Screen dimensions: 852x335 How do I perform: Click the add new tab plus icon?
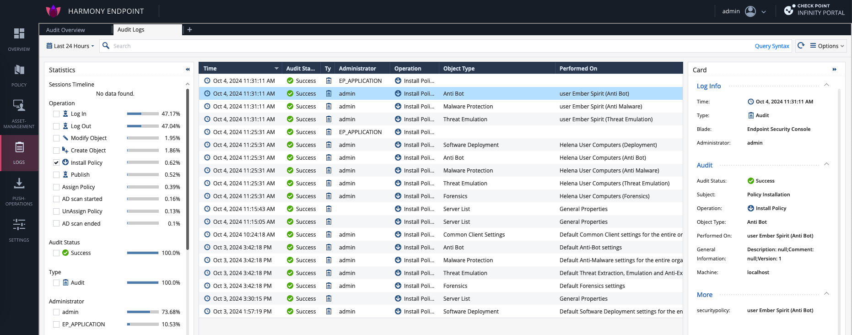(x=189, y=30)
